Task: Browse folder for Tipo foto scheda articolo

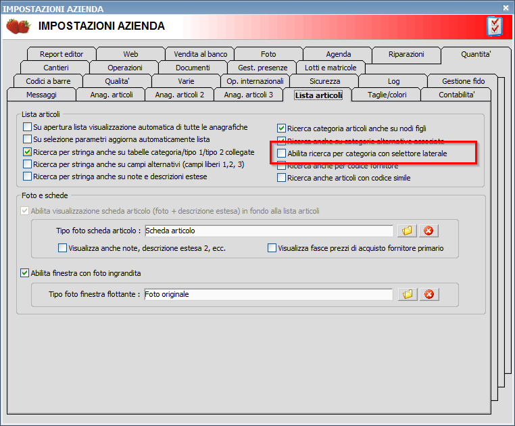Action: (x=407, y=231)
